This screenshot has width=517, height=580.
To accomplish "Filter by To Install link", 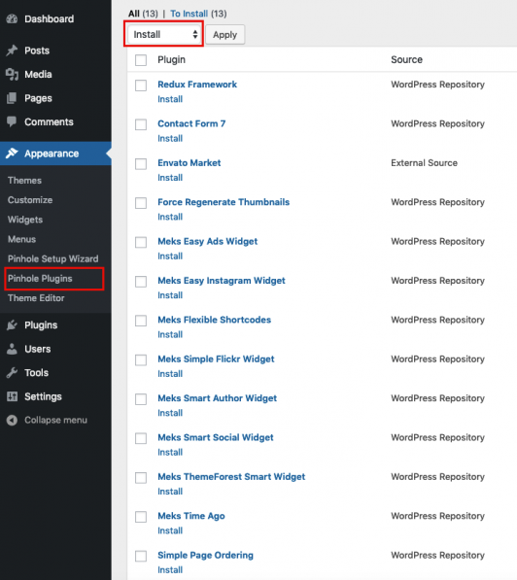I will [x=190, y=14].
